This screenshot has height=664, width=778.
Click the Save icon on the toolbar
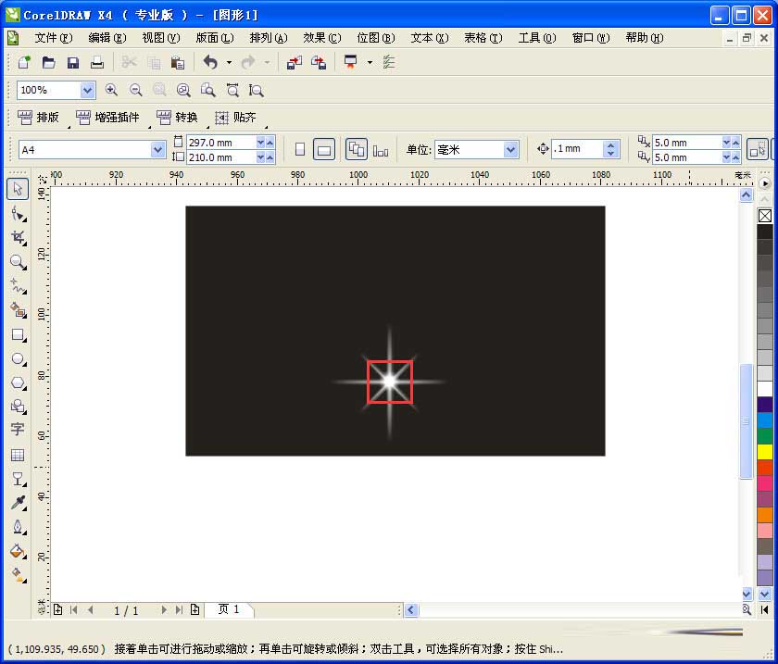click(72, 61)
